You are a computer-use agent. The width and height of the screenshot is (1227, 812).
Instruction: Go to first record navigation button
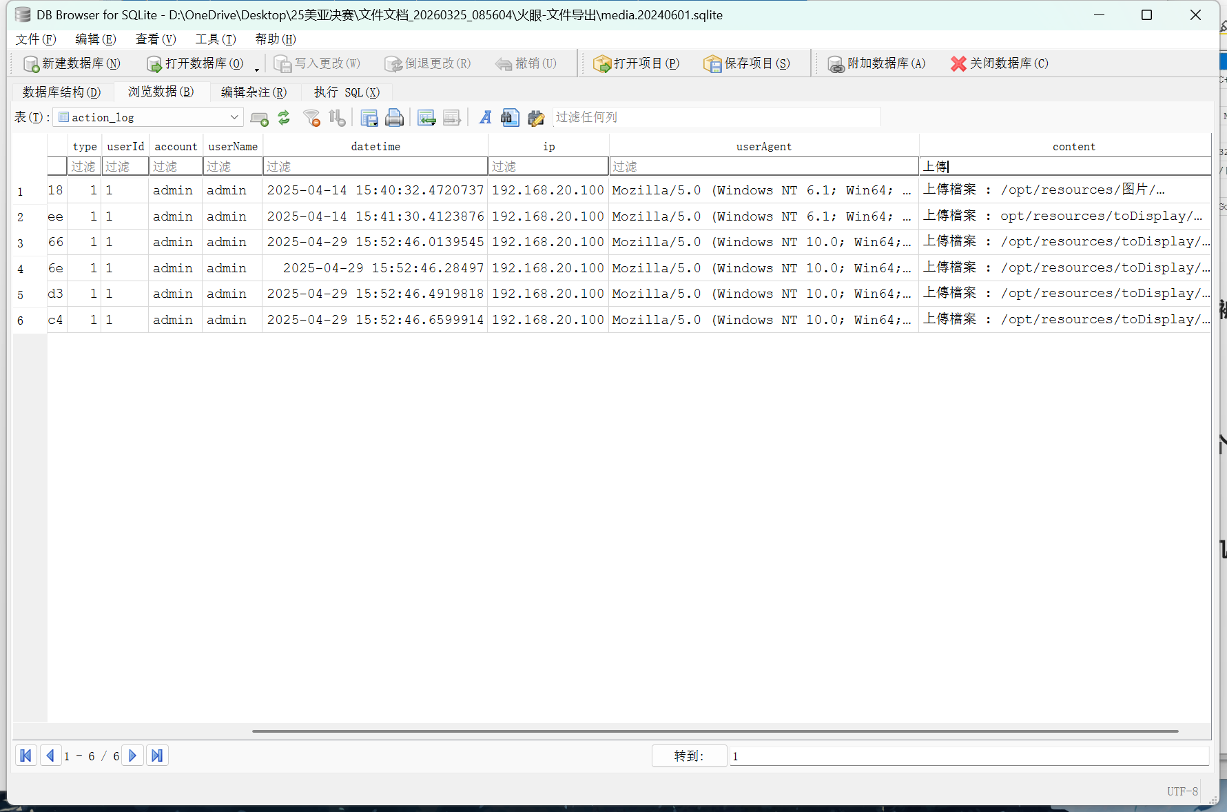pyautogui.click(x=26, y=755)
